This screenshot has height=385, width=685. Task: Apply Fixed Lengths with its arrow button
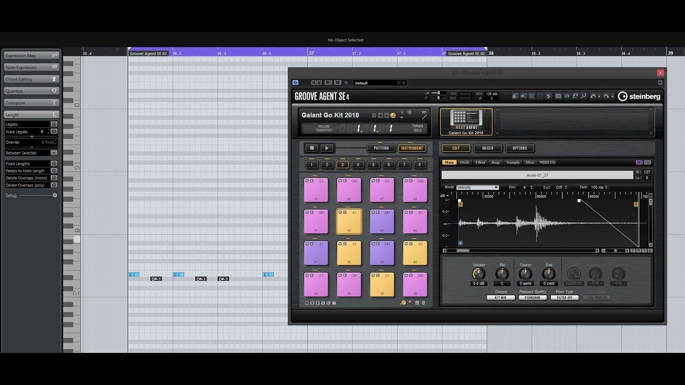point(54,164)
